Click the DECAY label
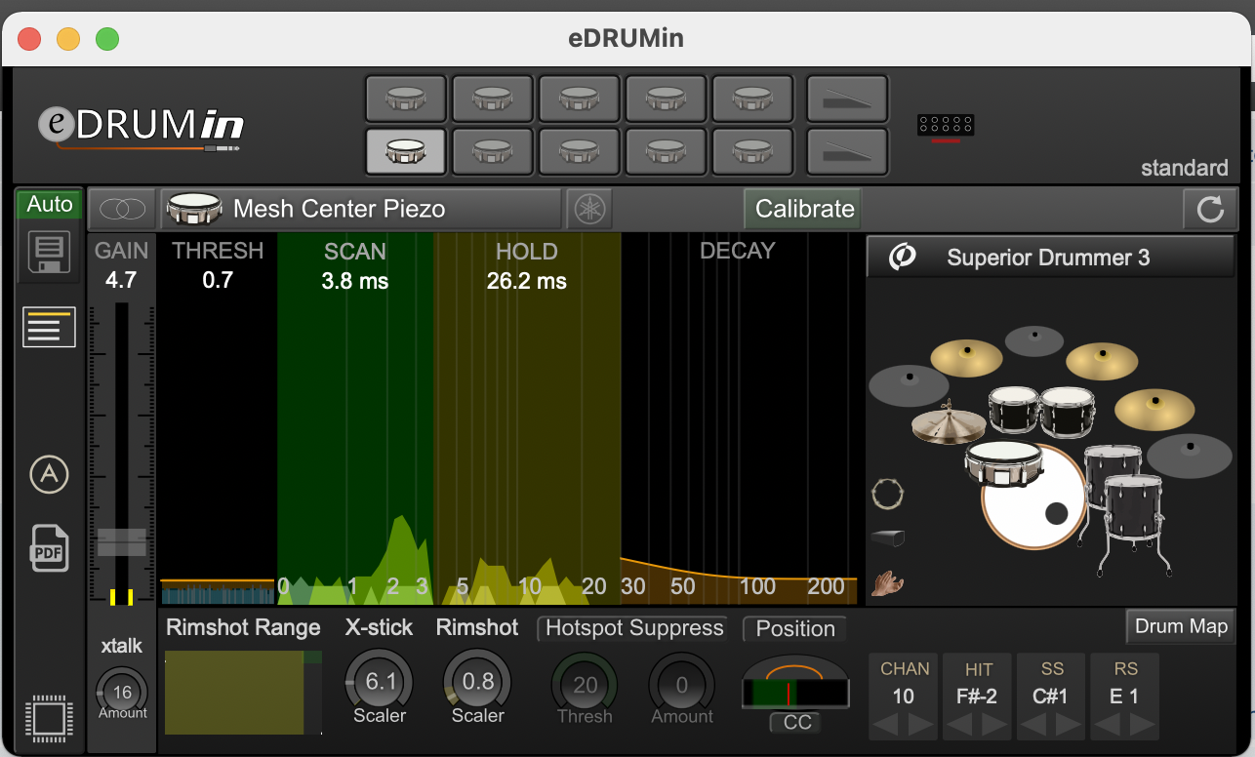The width and height of the screenshot is (1255, 757). (738, 251)
